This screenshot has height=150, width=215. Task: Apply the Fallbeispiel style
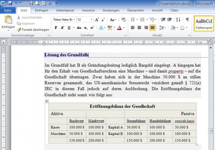(204, 24)
